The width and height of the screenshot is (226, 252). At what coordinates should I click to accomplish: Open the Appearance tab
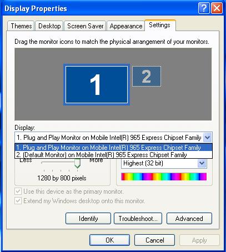click(126, 26)
